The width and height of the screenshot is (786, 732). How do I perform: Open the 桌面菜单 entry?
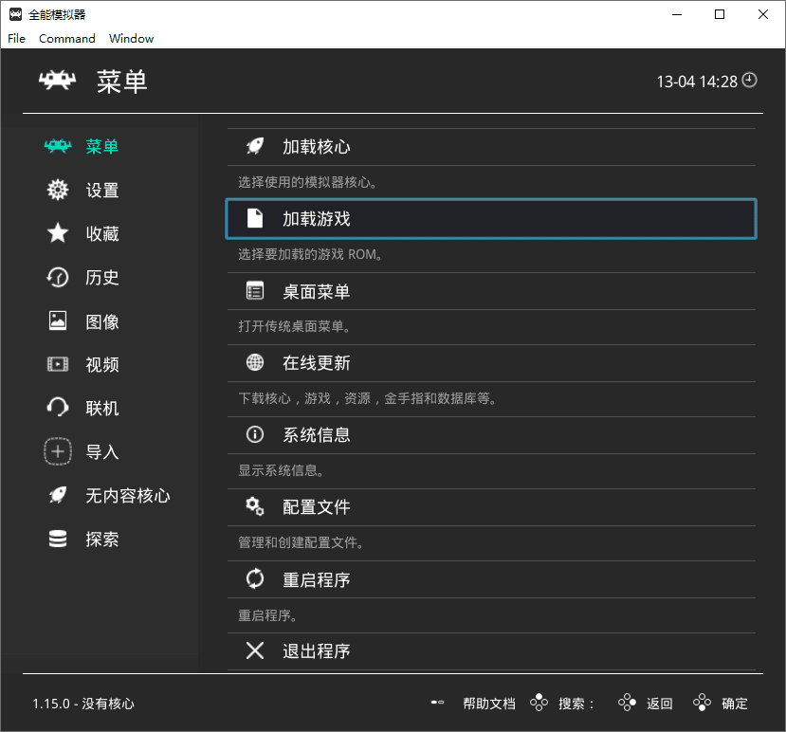[x=491, y=291]
